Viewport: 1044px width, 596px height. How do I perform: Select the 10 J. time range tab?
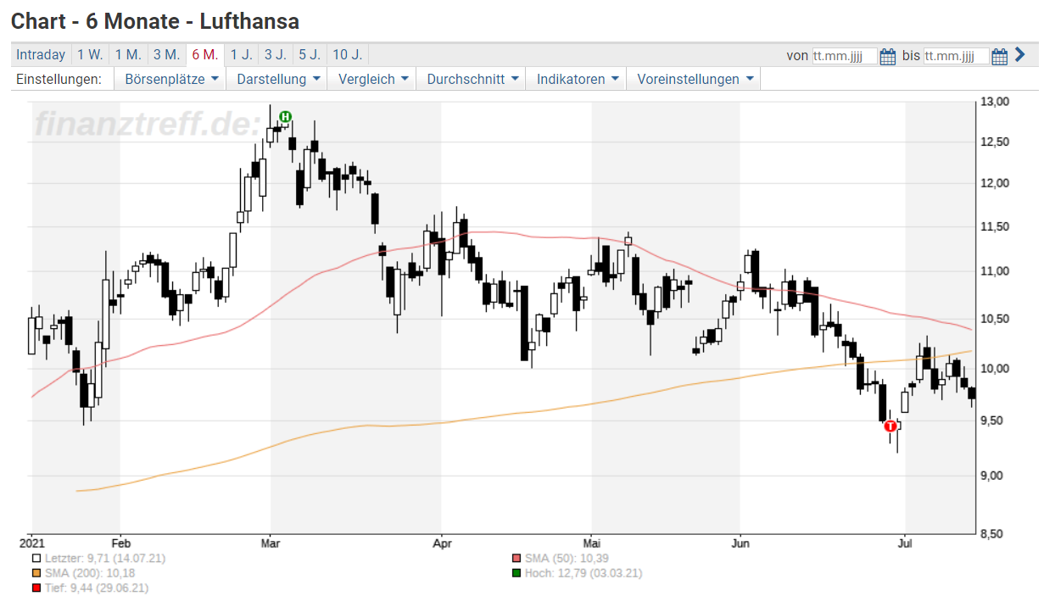tap(347, 55)
